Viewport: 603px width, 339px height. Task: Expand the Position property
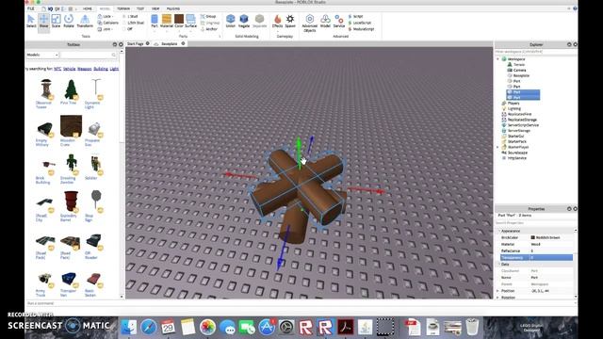click(498, 291)
